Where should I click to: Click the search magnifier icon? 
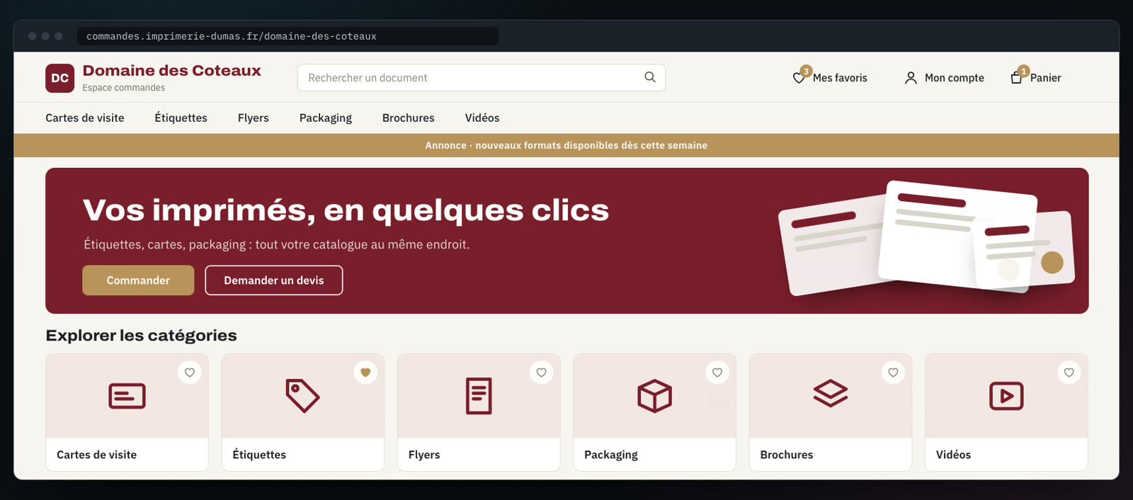click(650, 77)
